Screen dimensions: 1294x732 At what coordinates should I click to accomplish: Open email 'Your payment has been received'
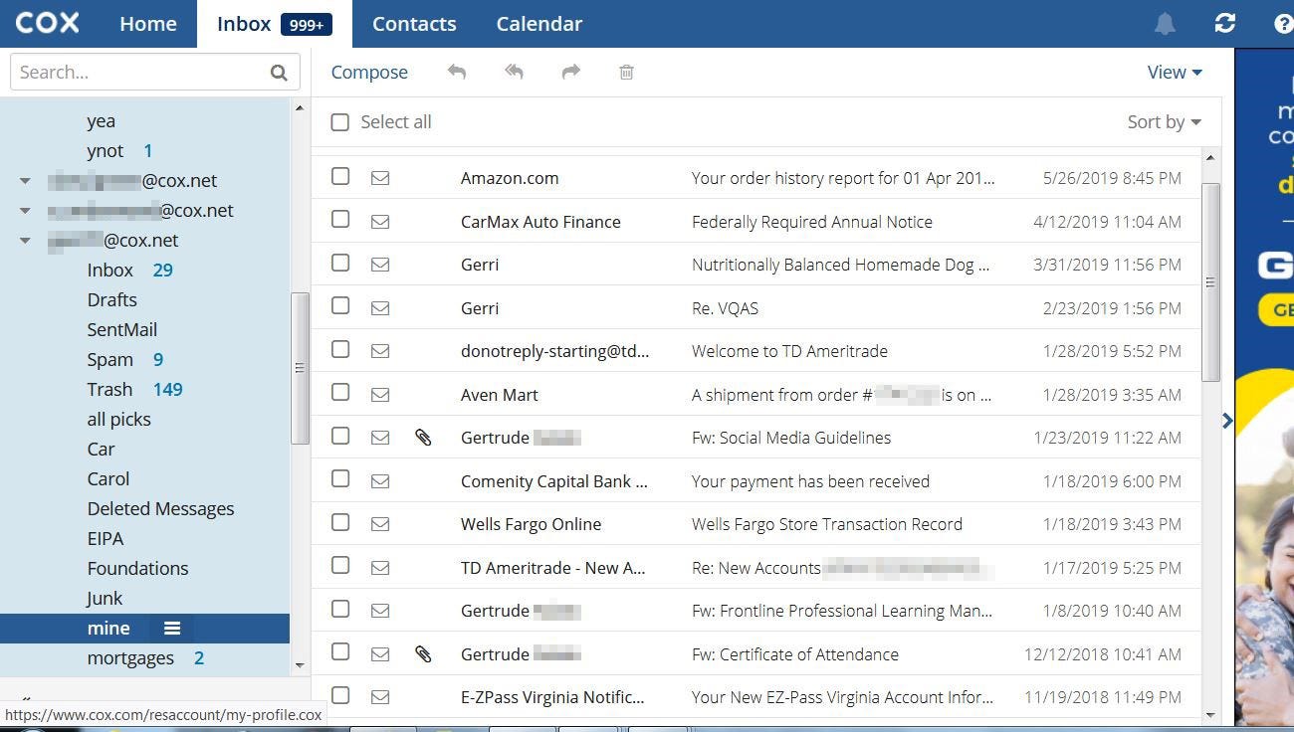point(810,481)
